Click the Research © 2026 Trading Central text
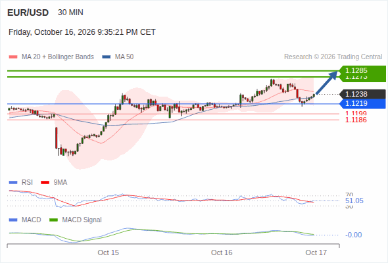 (x=333, y=57)
